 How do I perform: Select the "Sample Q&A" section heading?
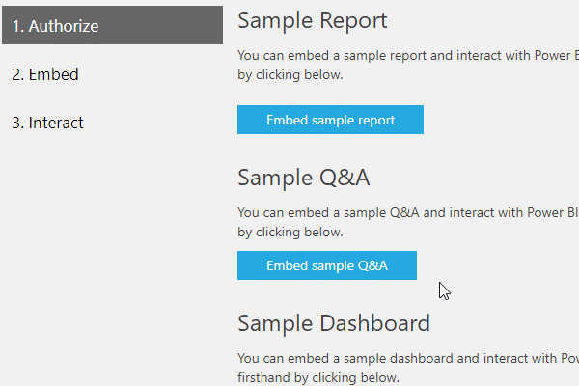coord(304,178)
